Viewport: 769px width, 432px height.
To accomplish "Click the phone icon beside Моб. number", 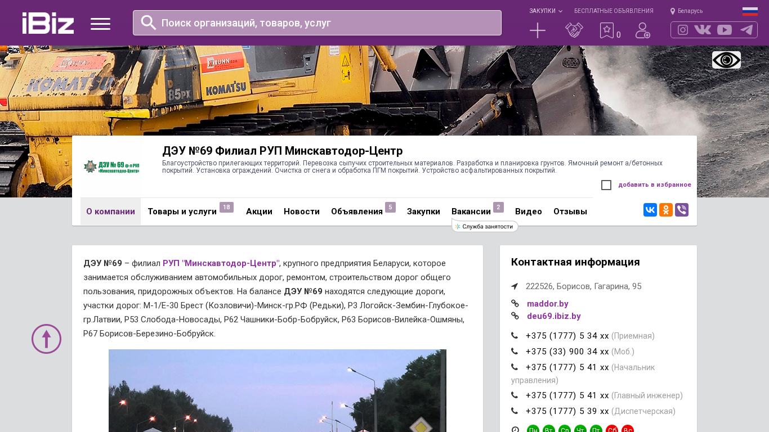I will point(515,352).
